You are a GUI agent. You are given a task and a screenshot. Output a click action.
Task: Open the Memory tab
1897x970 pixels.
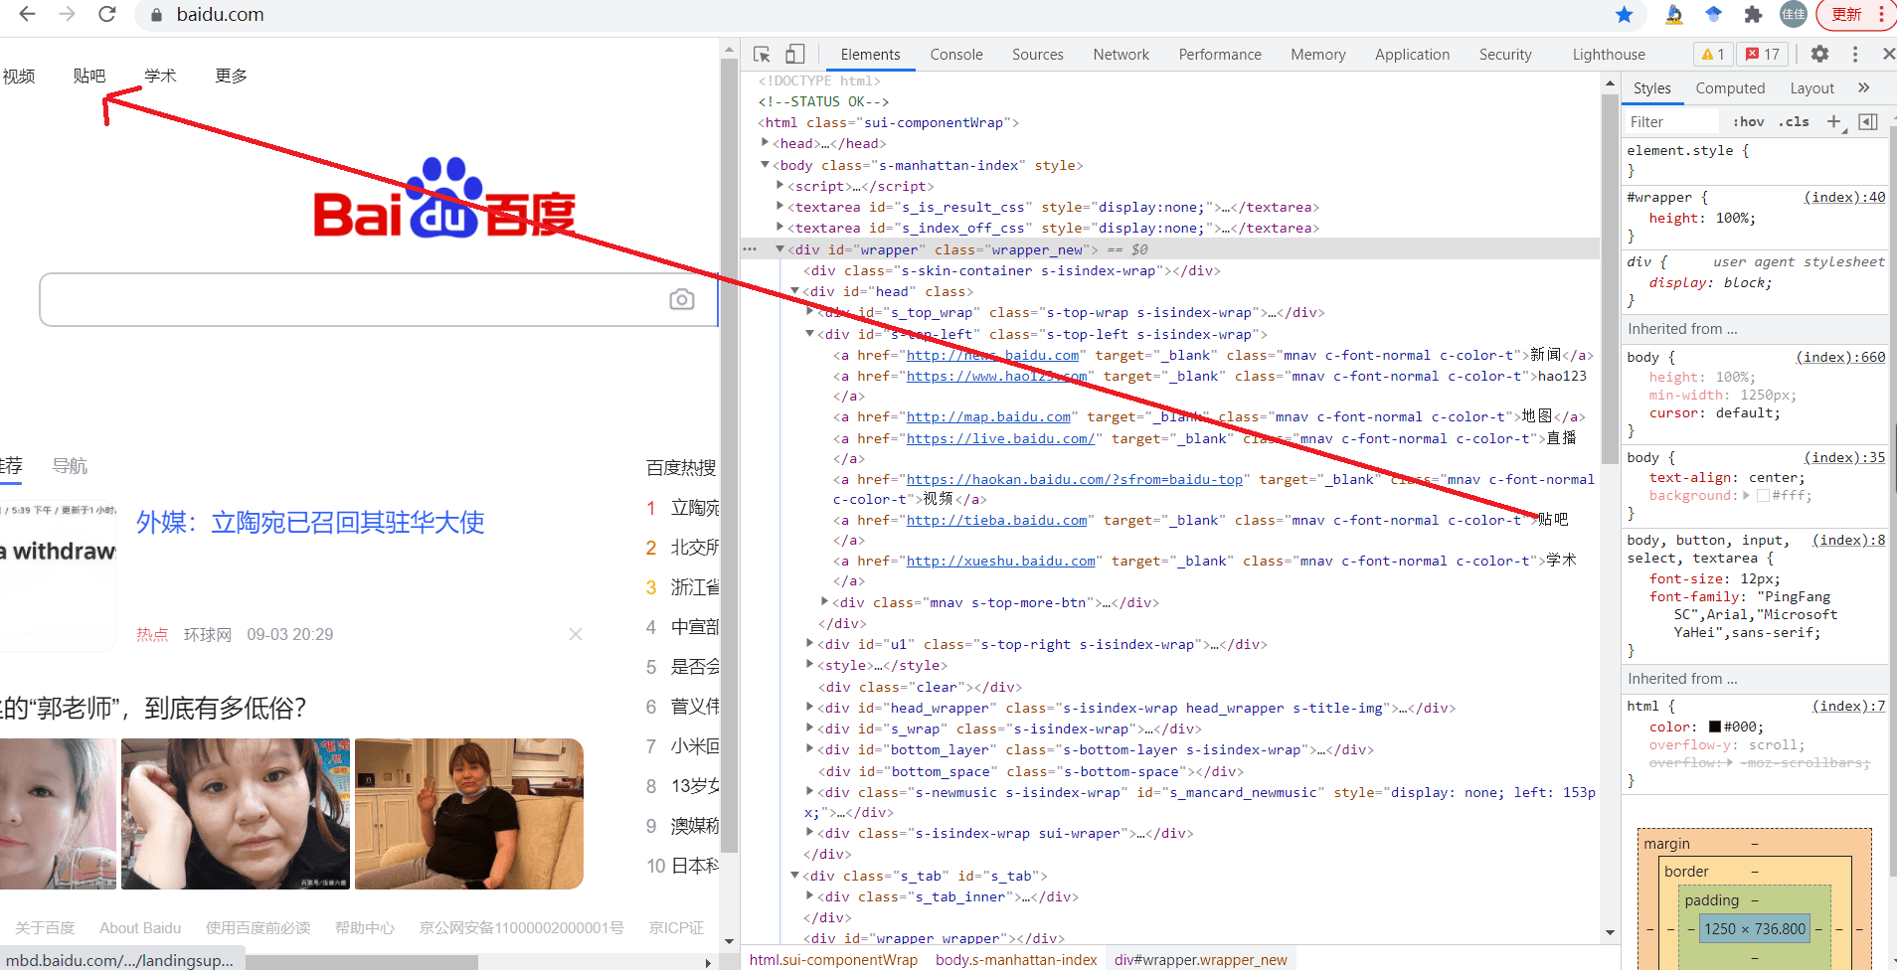coord(1318,55)
